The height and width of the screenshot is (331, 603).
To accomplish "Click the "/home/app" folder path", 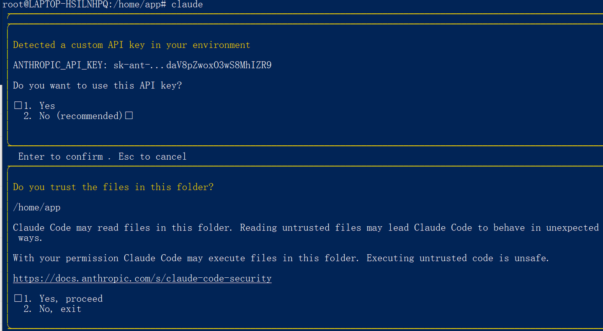I will [37, 207].
